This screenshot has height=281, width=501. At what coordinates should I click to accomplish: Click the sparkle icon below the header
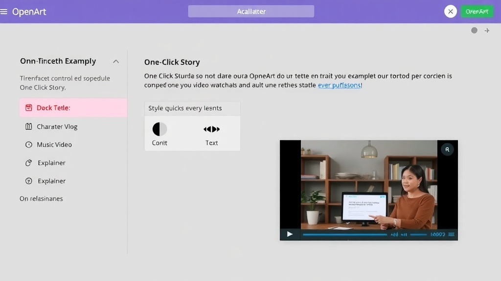(487, 31)
